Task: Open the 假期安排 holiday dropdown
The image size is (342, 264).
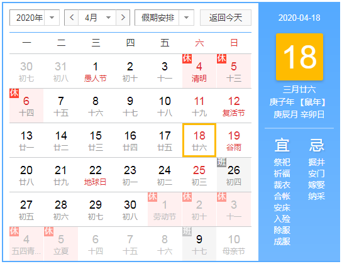Action: (164, 18)
